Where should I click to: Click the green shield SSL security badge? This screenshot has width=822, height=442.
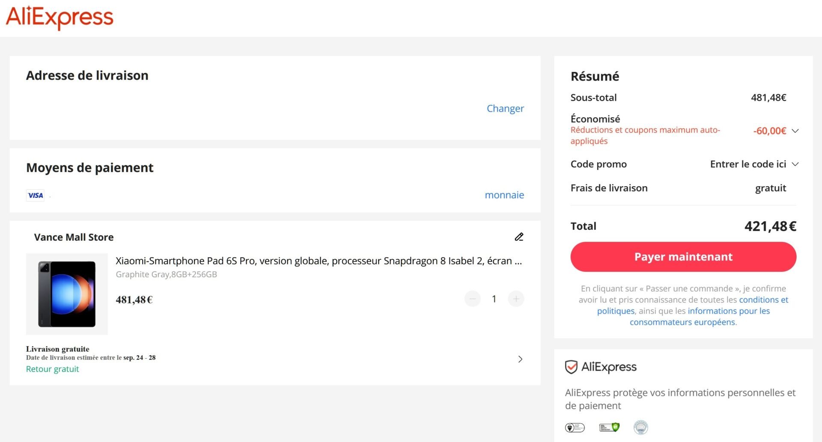(x=609, y=427)
